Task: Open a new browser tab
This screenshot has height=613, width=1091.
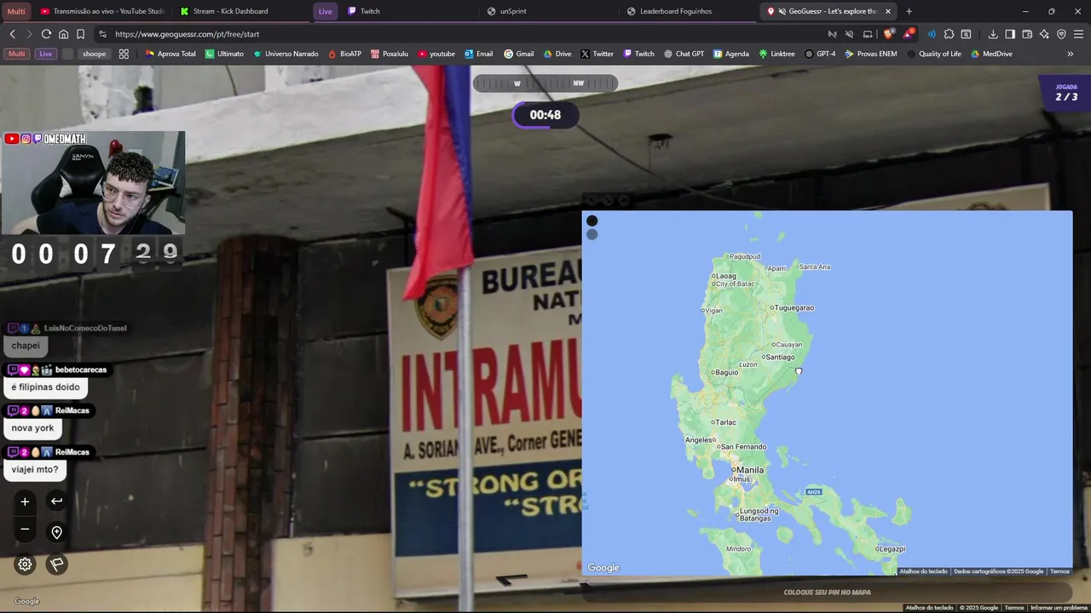Action: click(909, 11)
